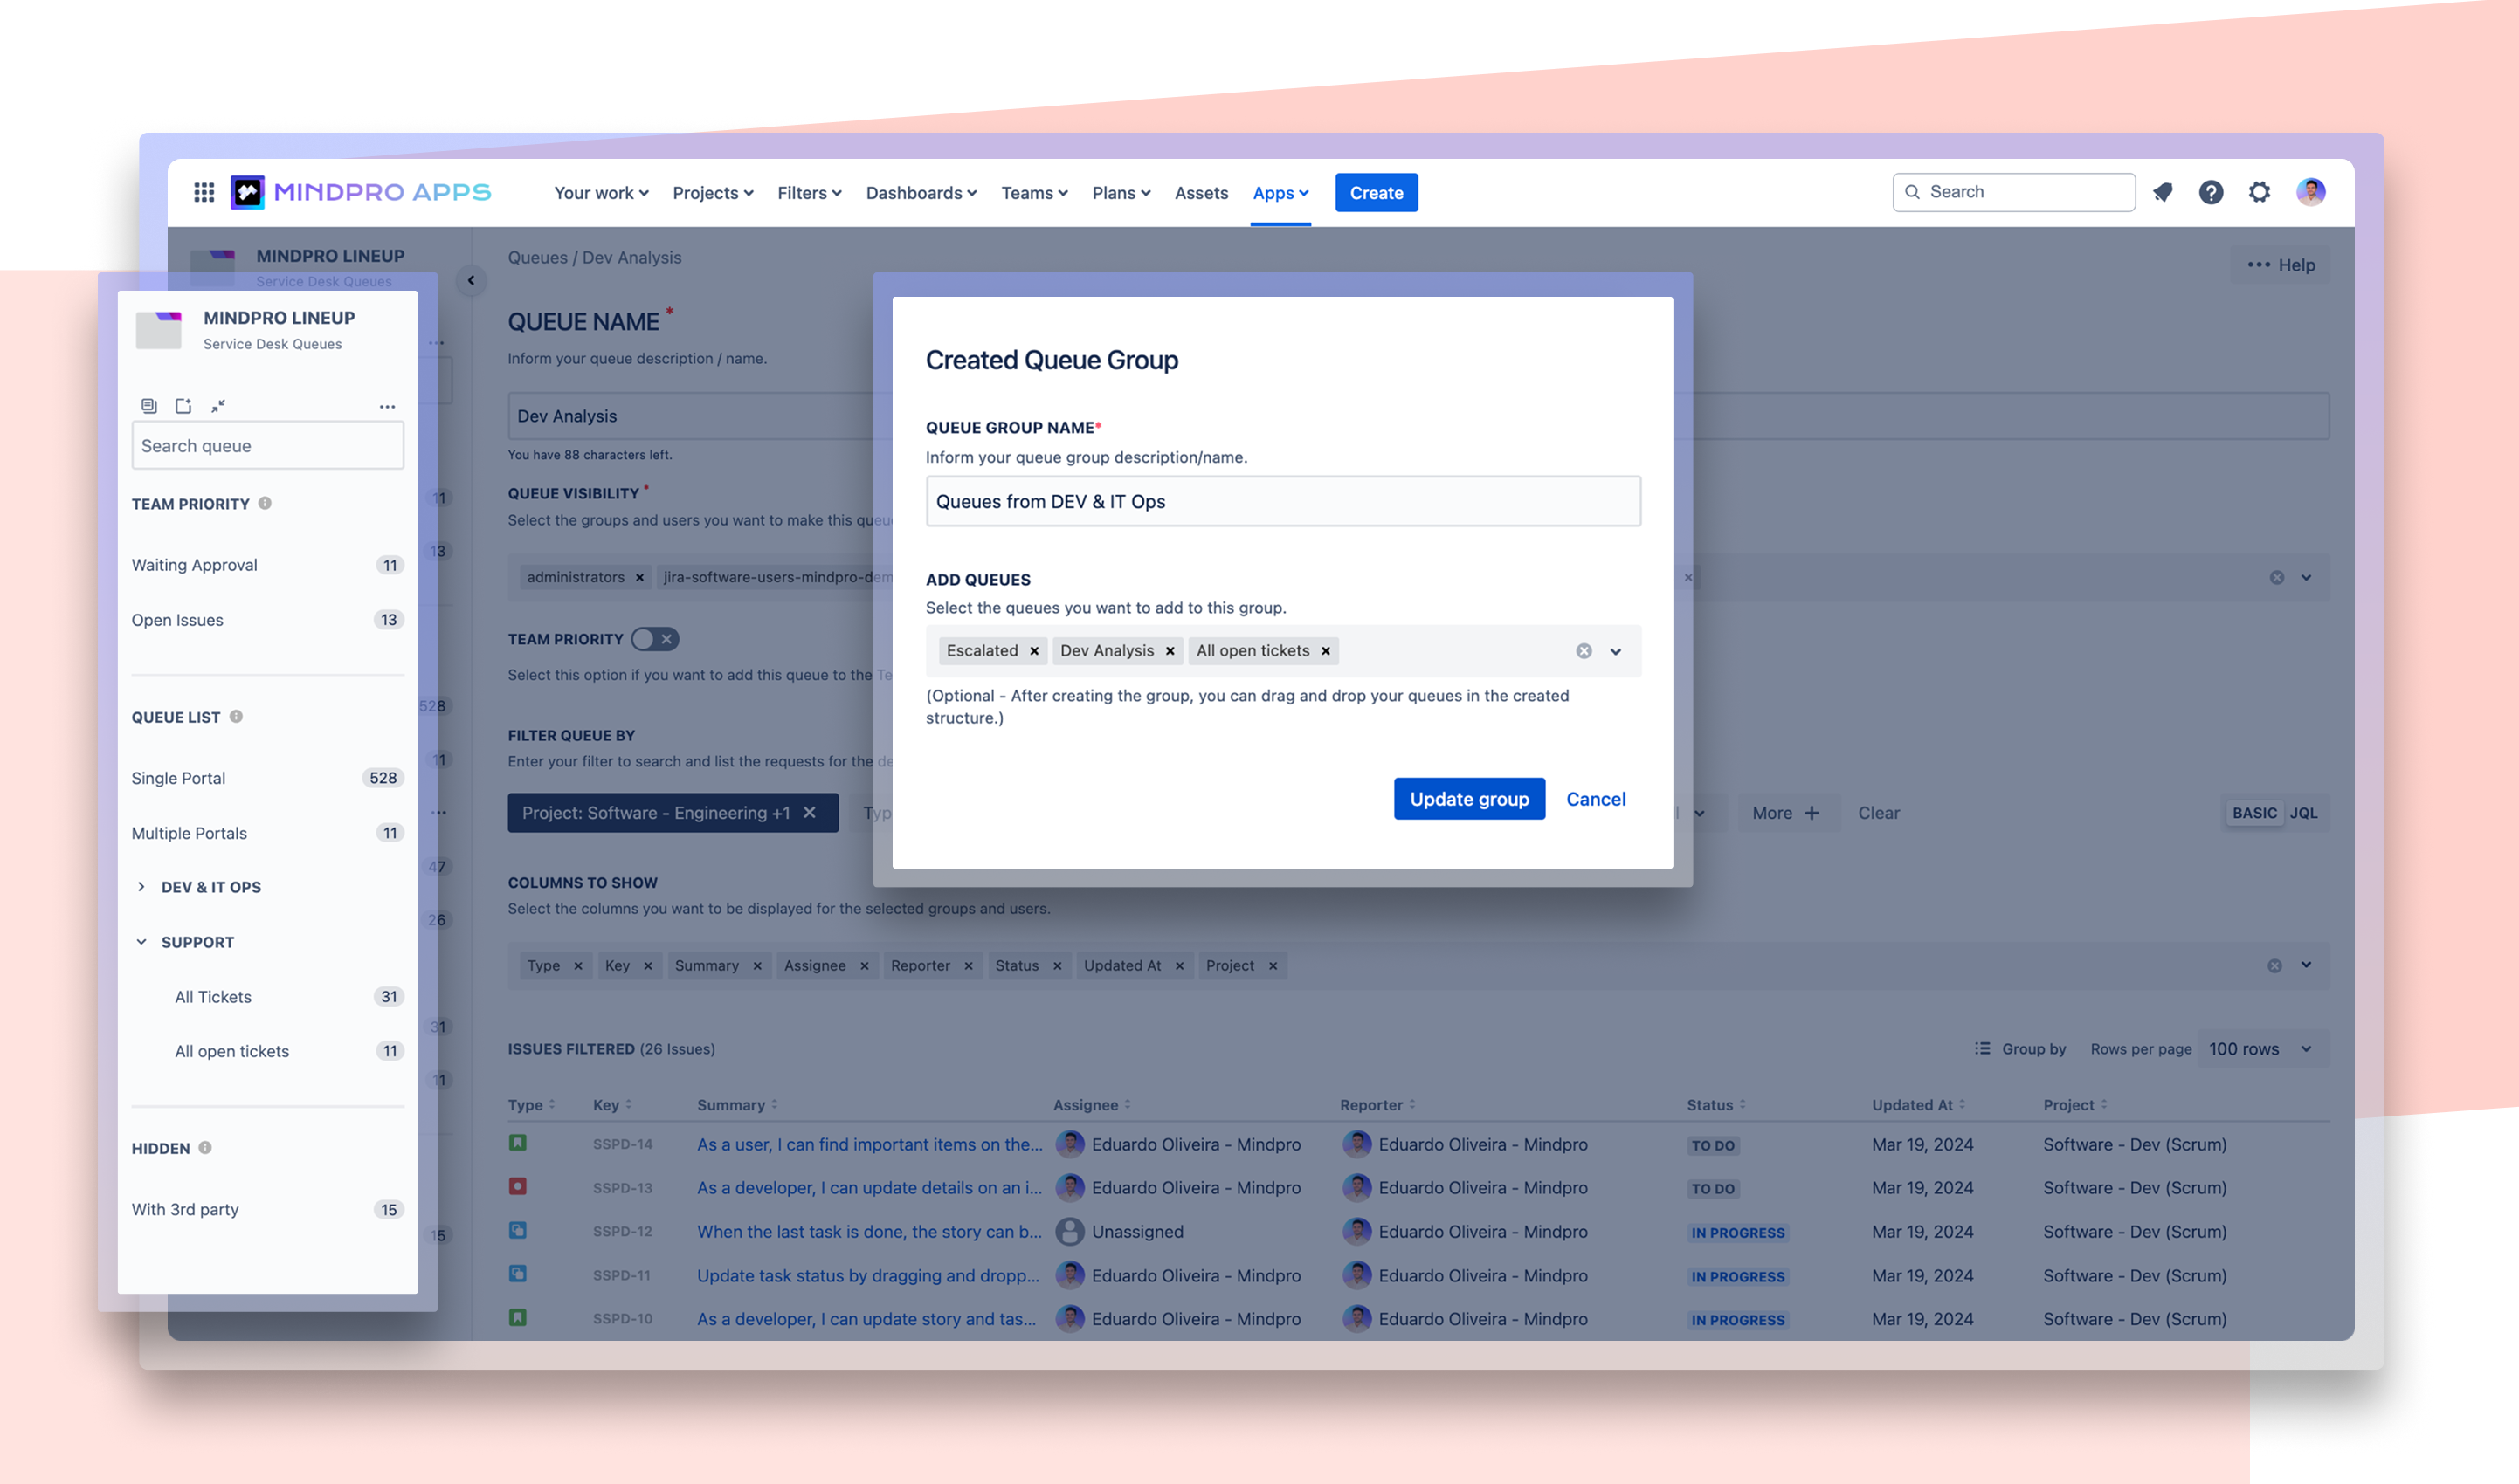Remove the administrators visibility tag
This screenshot has width=2519, height=1484.
click(639, 577)
